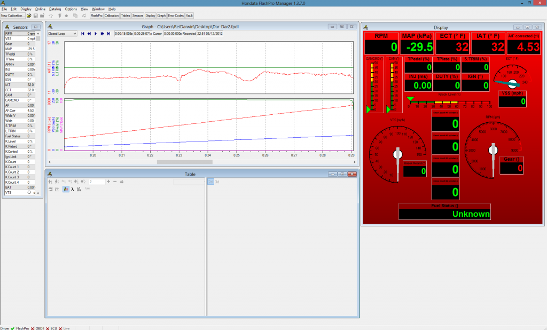
Task: Switch Table view to 2d
Action: click(x=210, y=182)
